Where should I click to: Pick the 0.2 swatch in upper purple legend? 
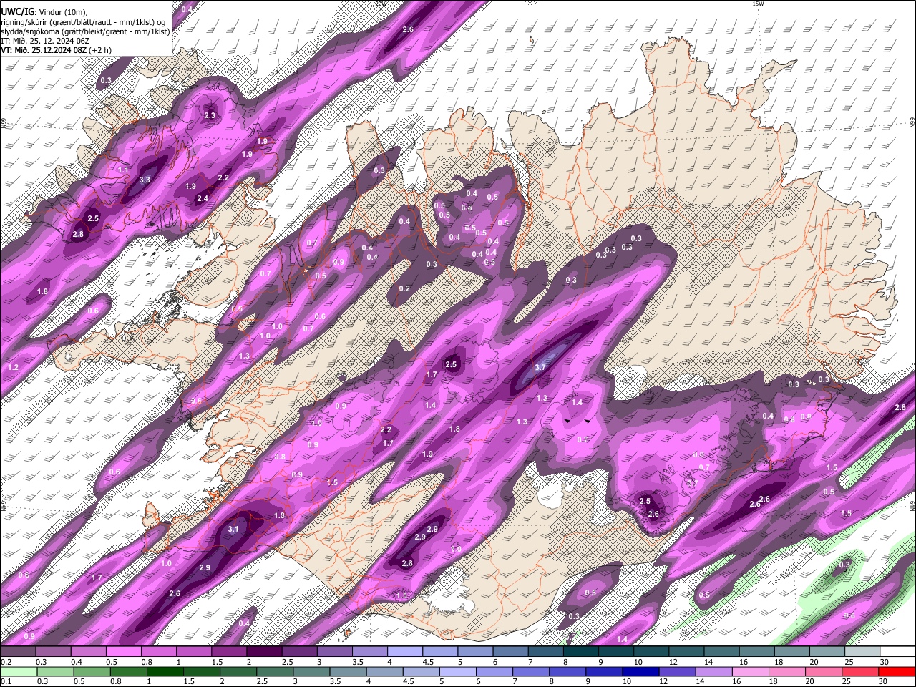(17, 652)
